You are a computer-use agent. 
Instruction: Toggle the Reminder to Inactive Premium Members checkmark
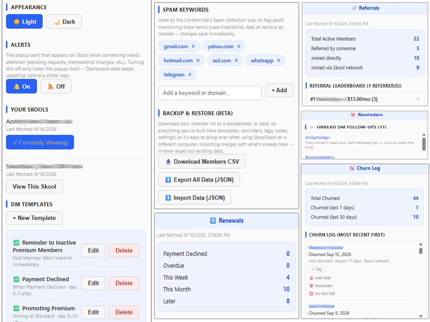[16, 243]
